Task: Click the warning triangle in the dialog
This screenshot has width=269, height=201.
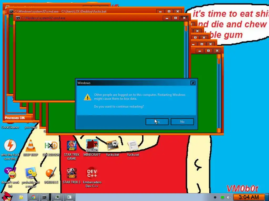Action: pyautogui.click(x=87, y=97)
